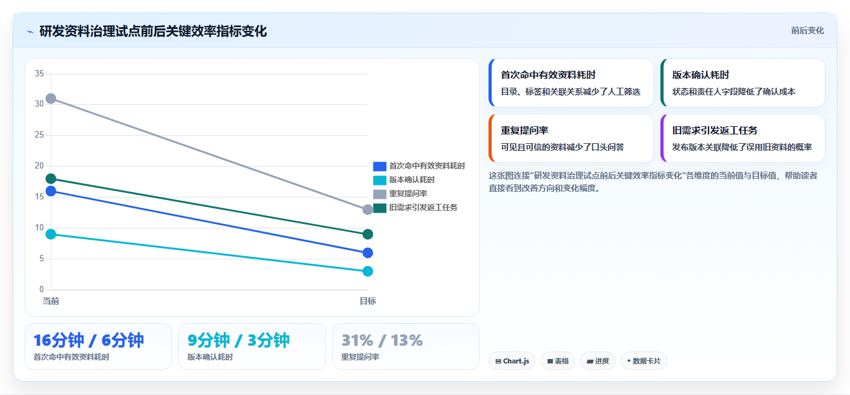This screenshot has width=850, height=395.
Task: Click the icon in the 表格 chip
Action: click(550, 362)
